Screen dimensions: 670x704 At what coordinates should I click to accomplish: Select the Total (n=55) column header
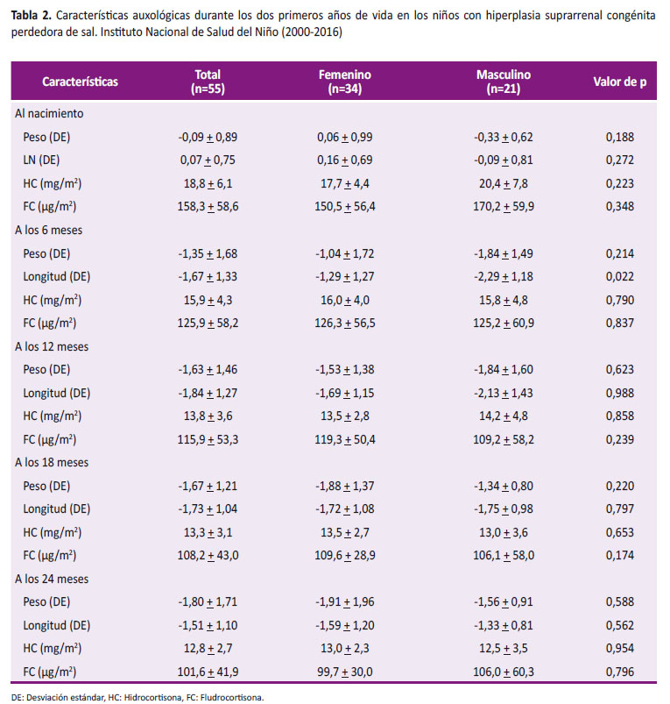(x=208, y=82)
